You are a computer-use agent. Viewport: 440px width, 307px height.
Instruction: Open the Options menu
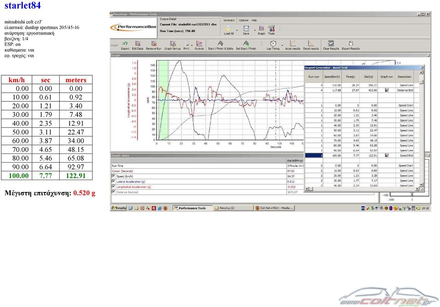(243, 20)
